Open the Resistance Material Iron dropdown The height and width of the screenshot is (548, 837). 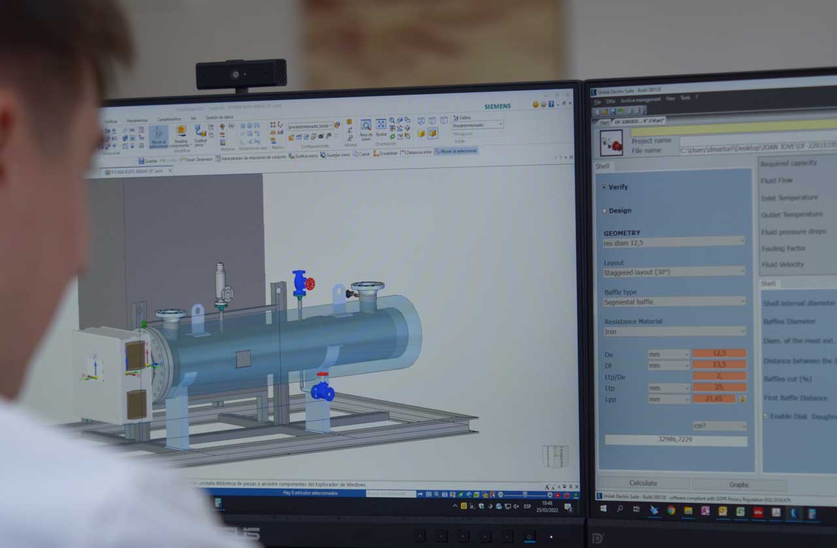click(x=674, y=331)
